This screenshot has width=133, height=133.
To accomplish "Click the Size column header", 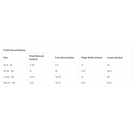I will pos(5,58).
